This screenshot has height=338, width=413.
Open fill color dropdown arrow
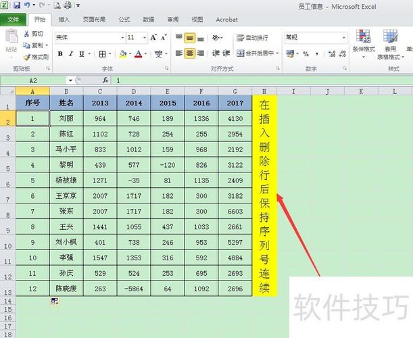(x=130, y=54)
